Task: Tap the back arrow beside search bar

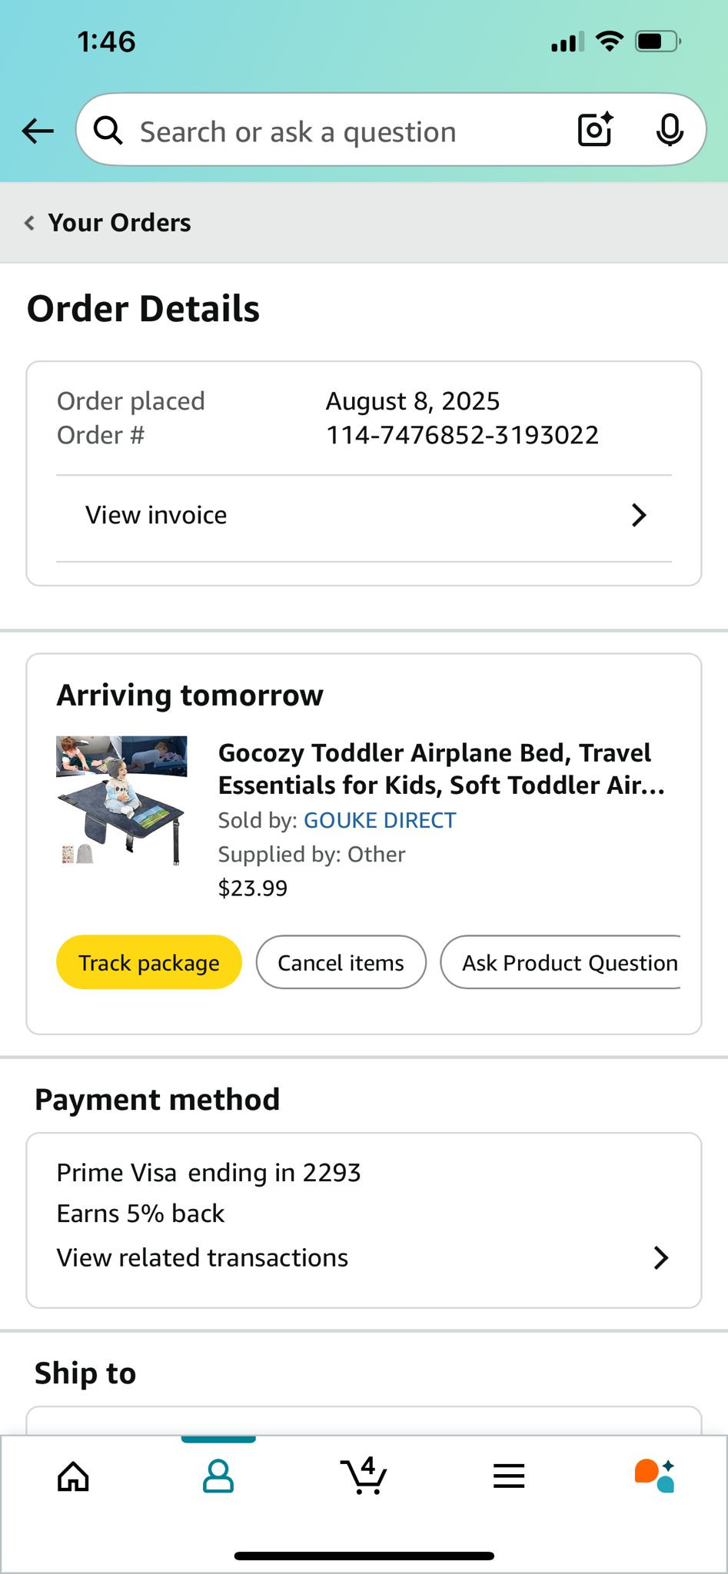Action: click(x=38, y=131)
